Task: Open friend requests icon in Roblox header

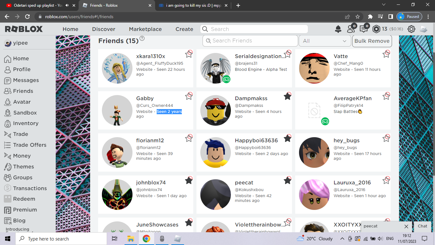Action: click(351, 29)
